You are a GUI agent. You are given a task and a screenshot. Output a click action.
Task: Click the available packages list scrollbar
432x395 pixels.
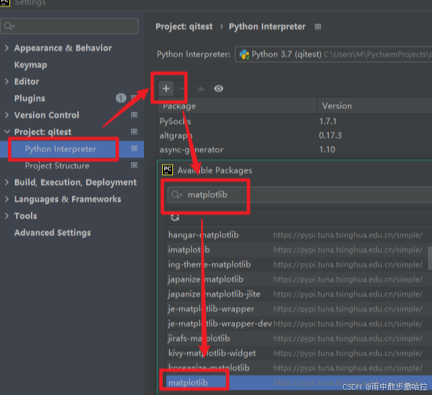point(430,258)
